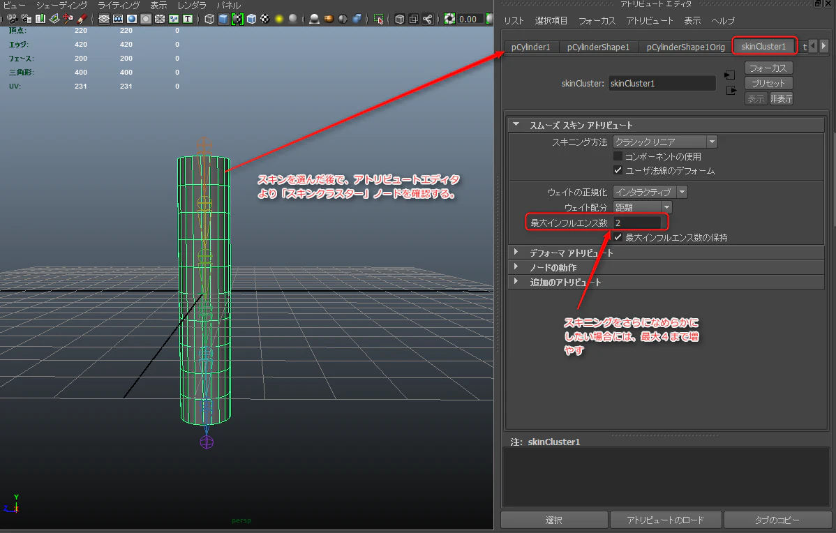Click the isolate select icon
Screen dimensions: 836x533
coord(378,20)
